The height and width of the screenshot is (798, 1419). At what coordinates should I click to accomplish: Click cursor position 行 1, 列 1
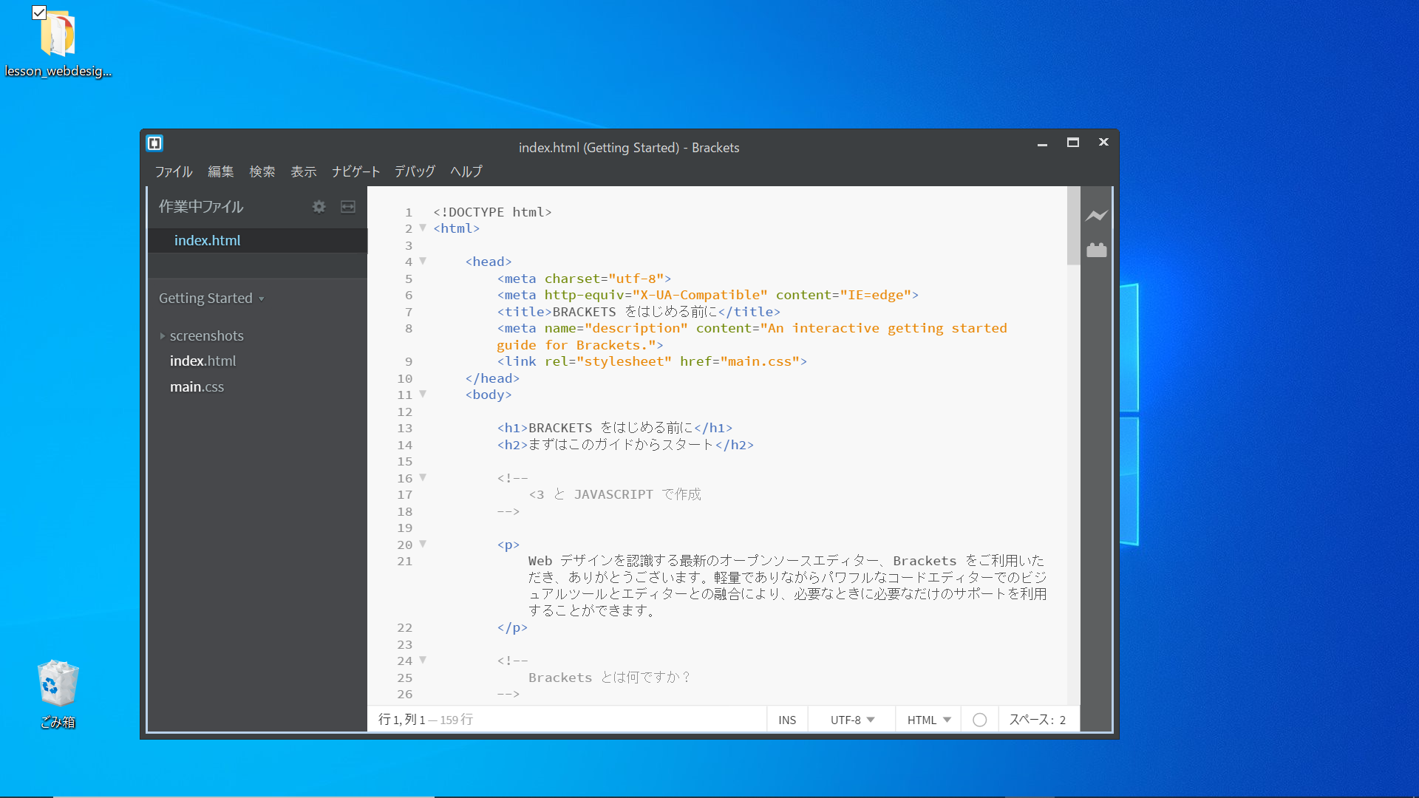(401, 720)
